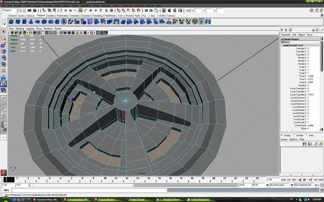Open the No Anim Layer dropdown

(x=279, y=185)
